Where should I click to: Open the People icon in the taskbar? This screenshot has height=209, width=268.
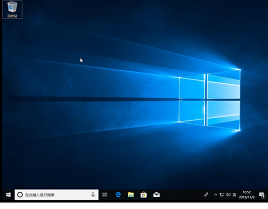(206, 195)
